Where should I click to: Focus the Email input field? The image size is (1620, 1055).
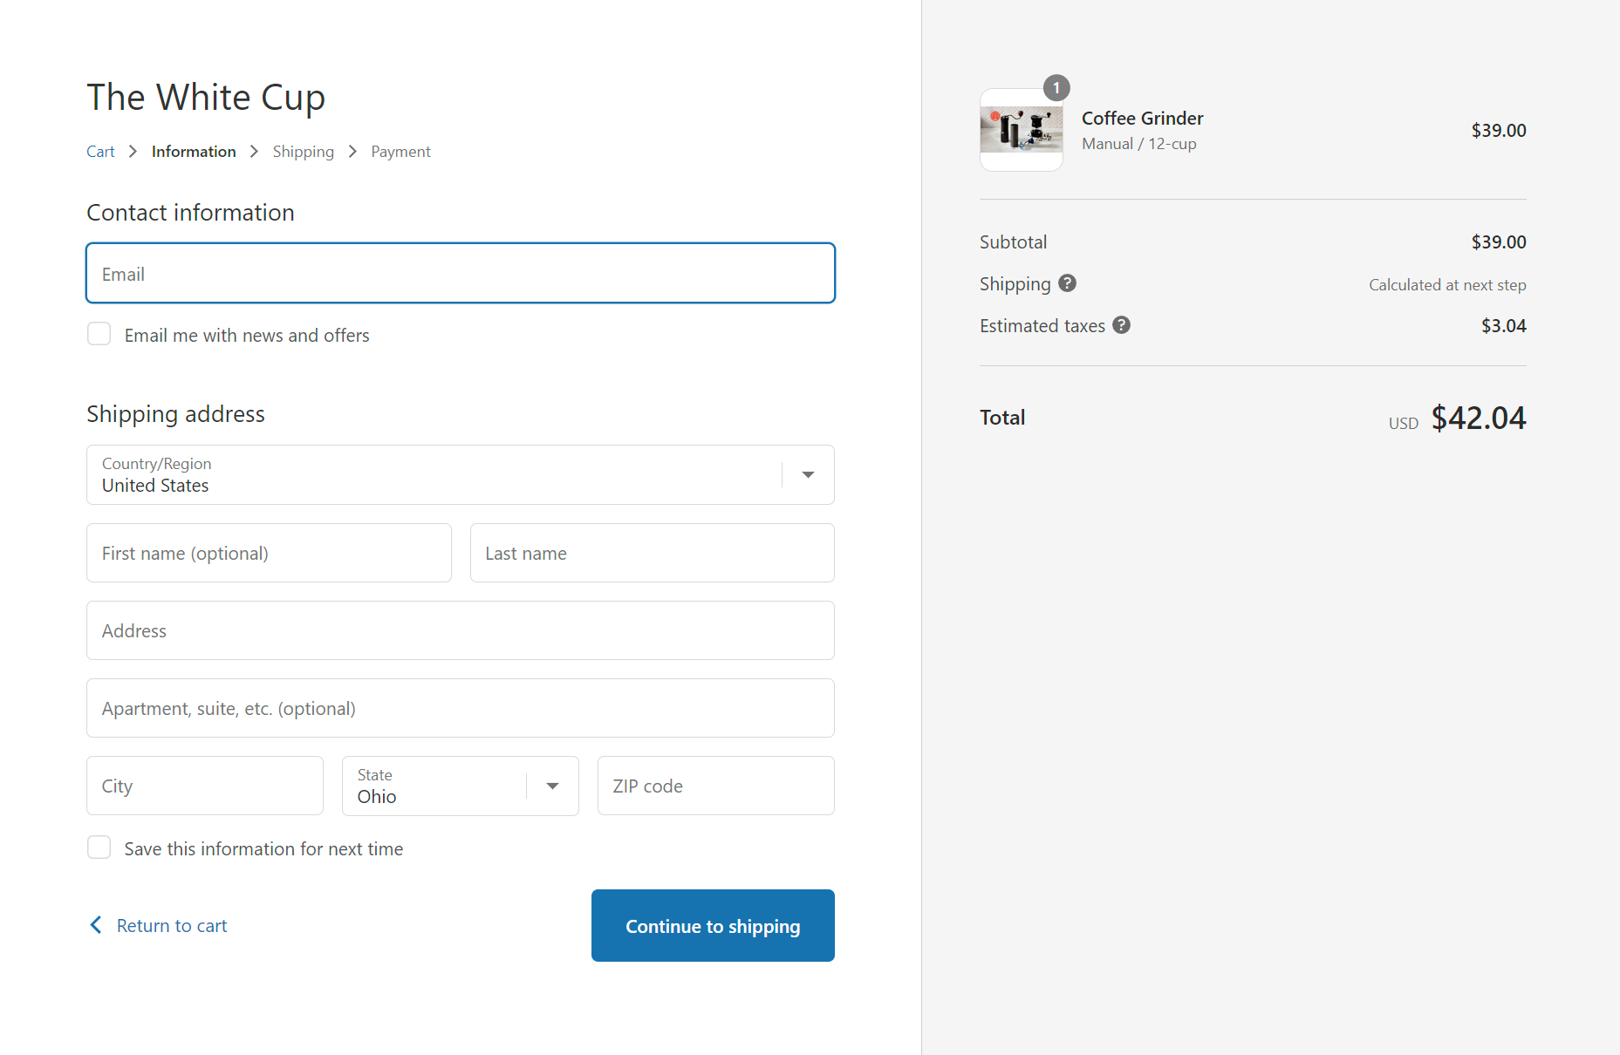(460, 274)
